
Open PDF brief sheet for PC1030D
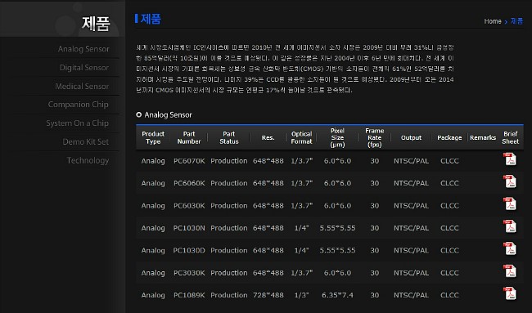click(510, 248)
